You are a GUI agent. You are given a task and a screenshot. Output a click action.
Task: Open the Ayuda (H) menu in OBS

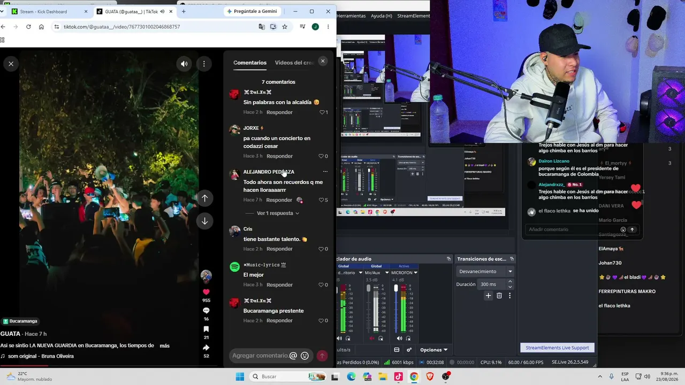pos(382,16)
